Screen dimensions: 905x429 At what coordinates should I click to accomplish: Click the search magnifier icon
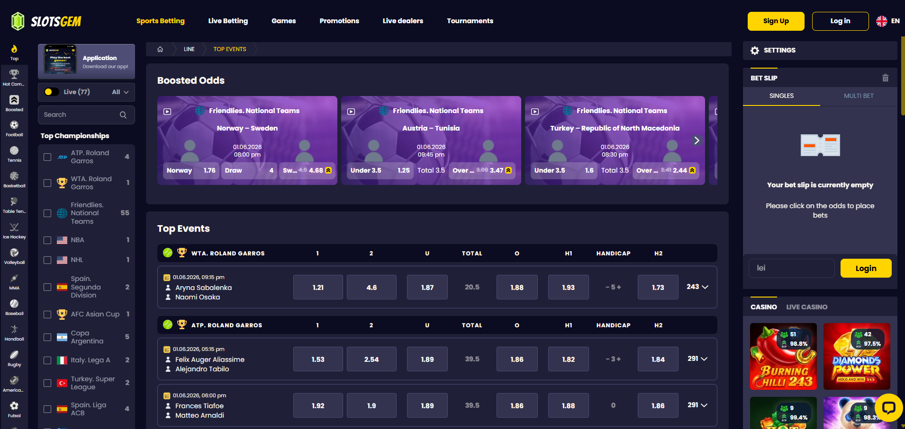pos(123,115)
